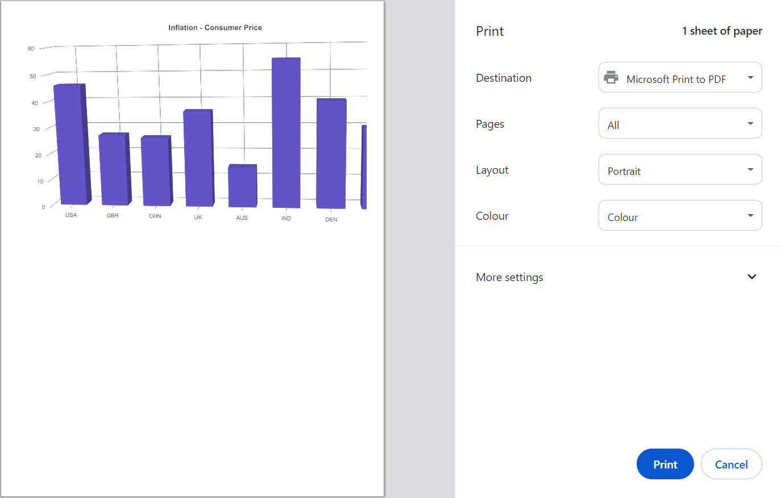The height and width of the screenshot is (498, 781).
Task: Click the 'Colour' label
Action: point(492,216)
